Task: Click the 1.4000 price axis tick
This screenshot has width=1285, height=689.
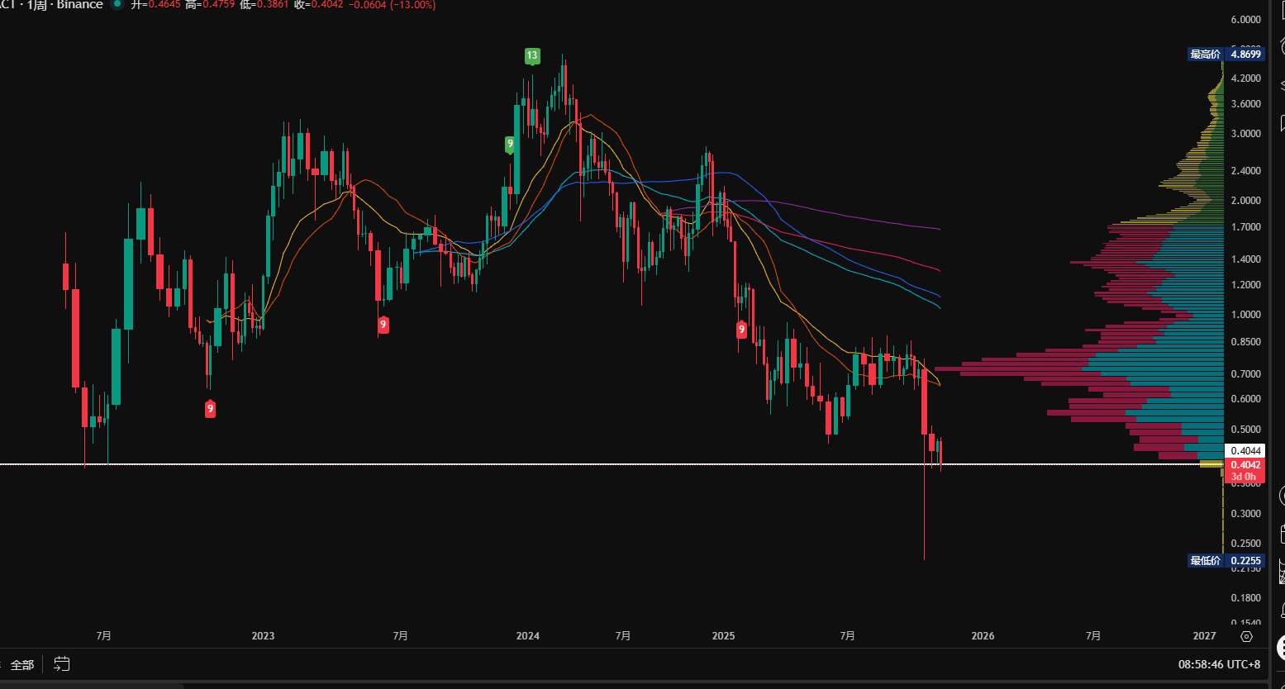Action: (x=1247, y=259)
